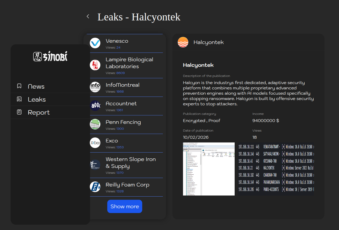Click the Description of the publication label
339x230 pixels.
pyautogui.click(x=207, y=76)
